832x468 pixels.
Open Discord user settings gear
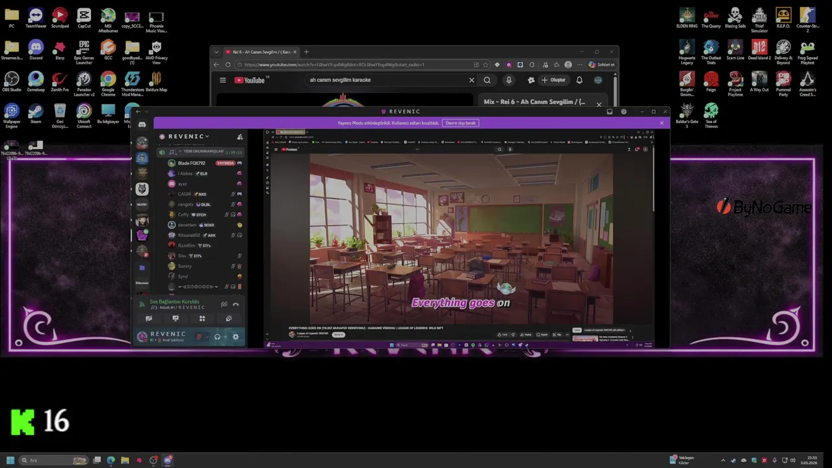point(235,337)
